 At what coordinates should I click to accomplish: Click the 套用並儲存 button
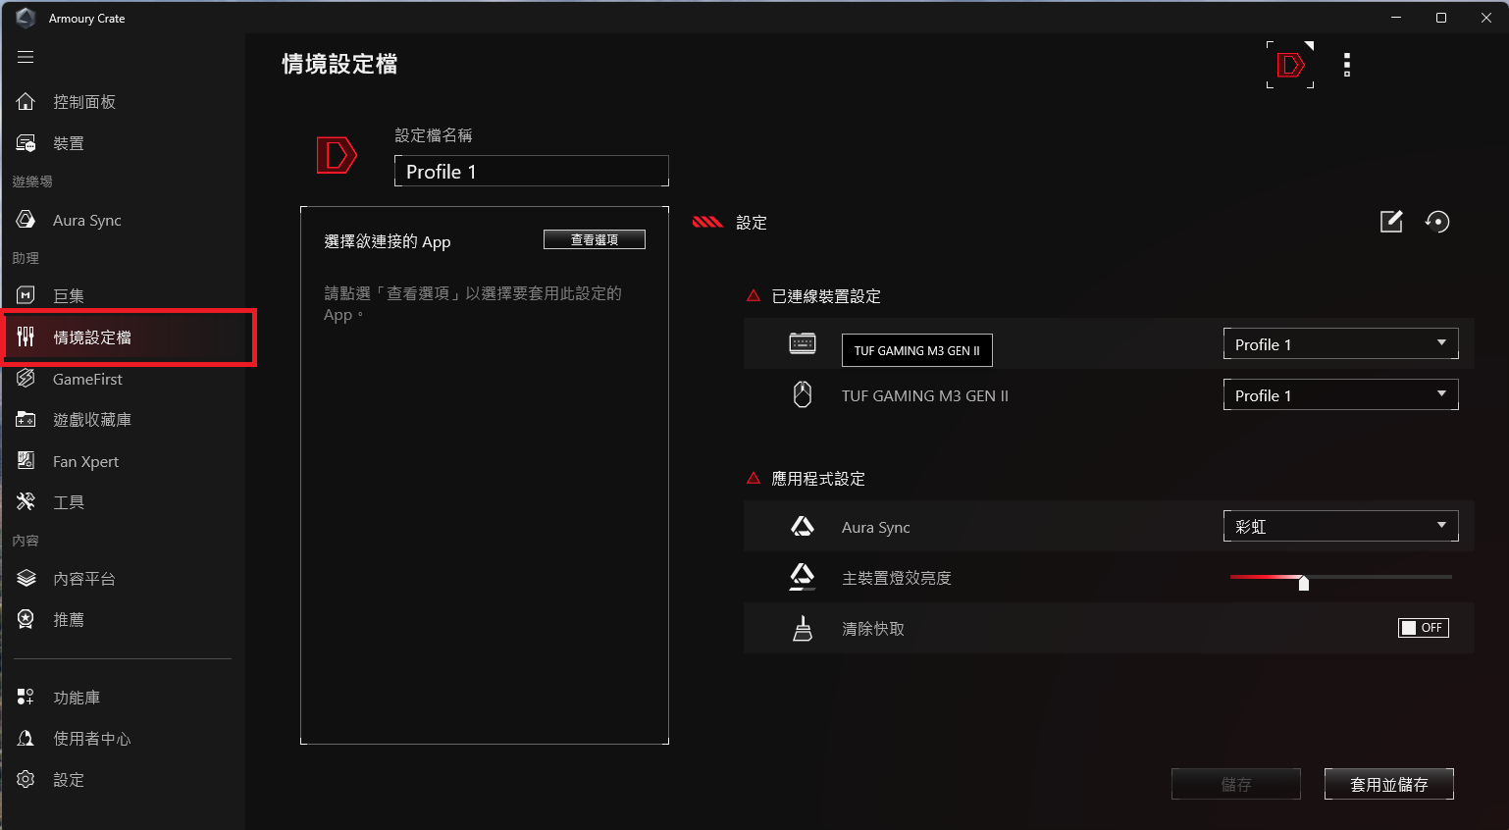tap(1389, 784)
